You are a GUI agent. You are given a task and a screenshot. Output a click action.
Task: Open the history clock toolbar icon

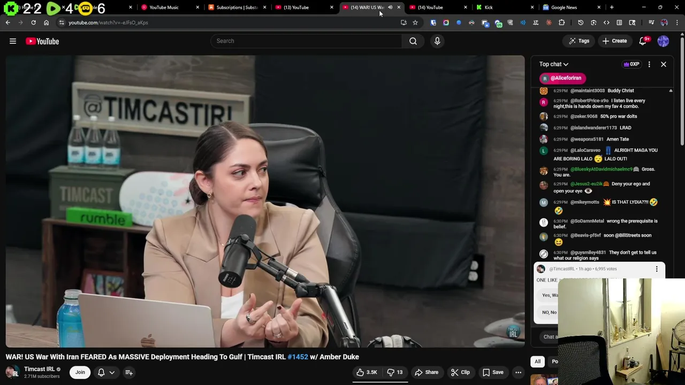tap(581, 22)
